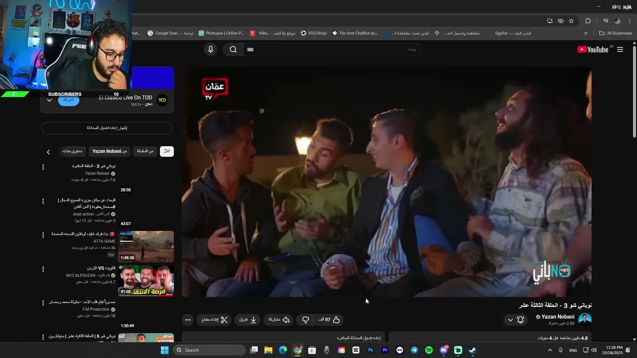Click the 43:07 duration badge

(x=125, y=224)
